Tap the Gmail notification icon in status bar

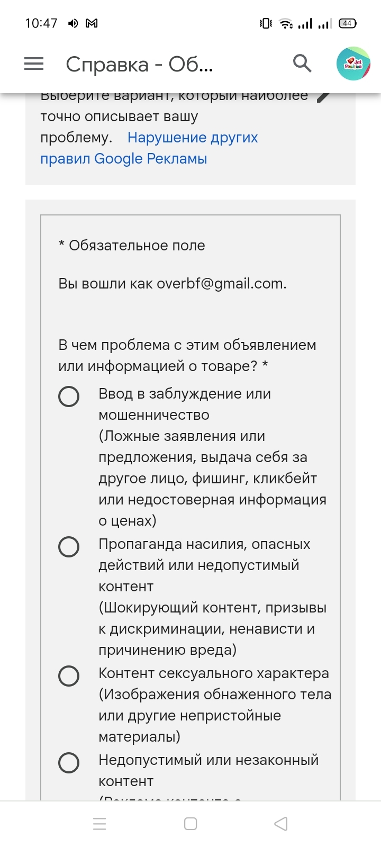point(92,23)
